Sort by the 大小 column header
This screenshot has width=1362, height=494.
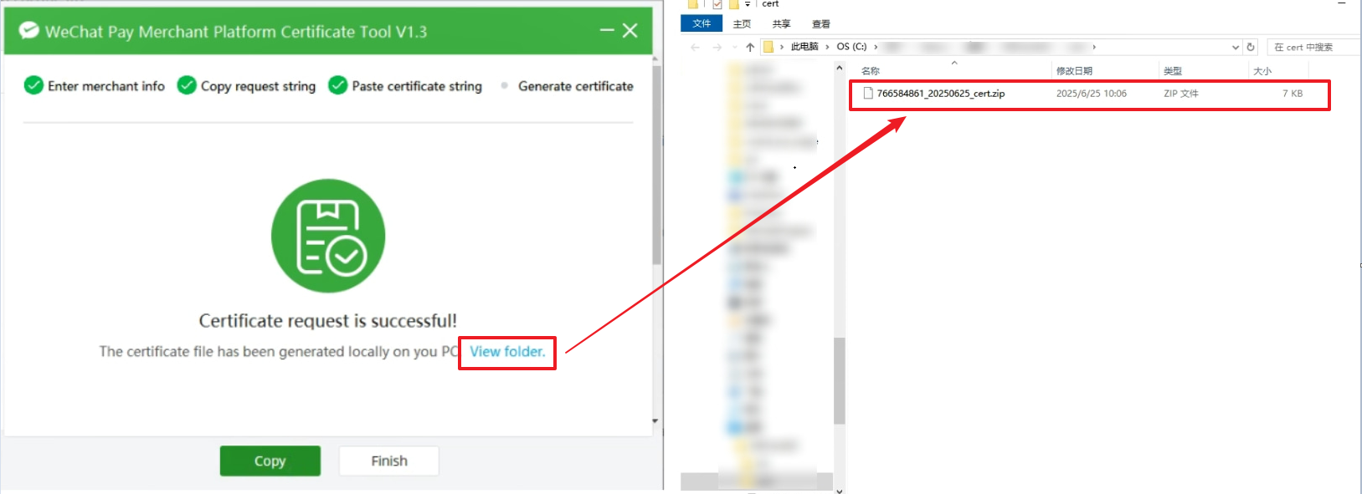pos(1262,71)
